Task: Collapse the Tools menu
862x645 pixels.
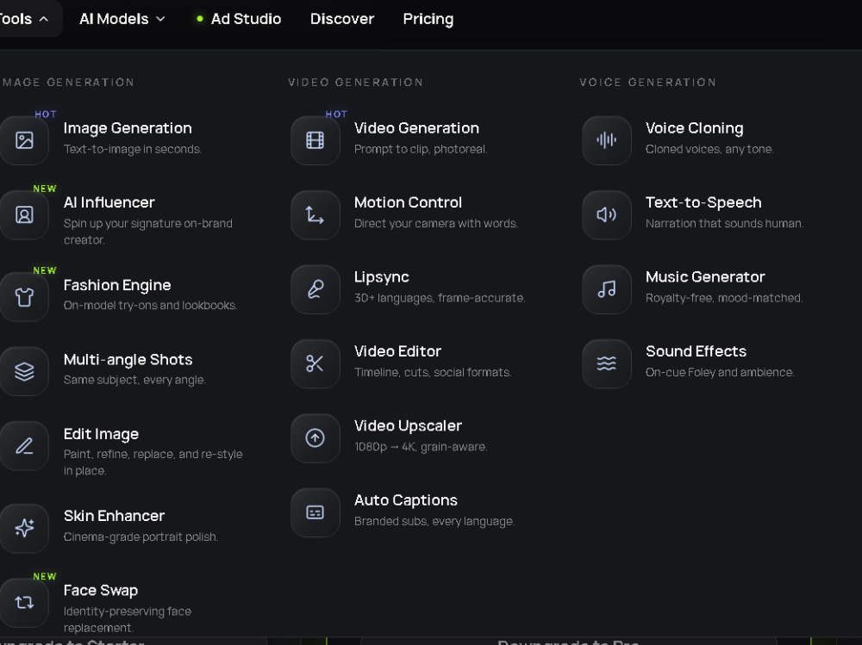Action: [x=25, y=19]
